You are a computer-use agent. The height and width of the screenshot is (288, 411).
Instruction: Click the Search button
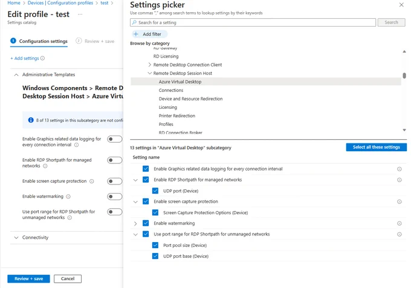click(x=391, y=22)
